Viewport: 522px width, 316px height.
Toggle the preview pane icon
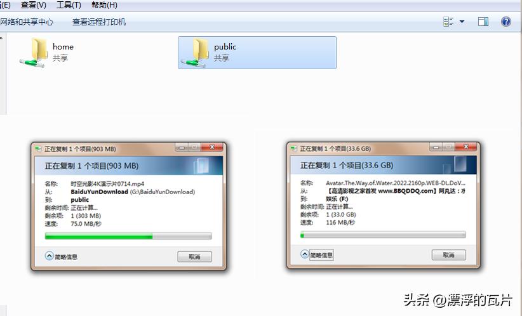coord(483,22)
